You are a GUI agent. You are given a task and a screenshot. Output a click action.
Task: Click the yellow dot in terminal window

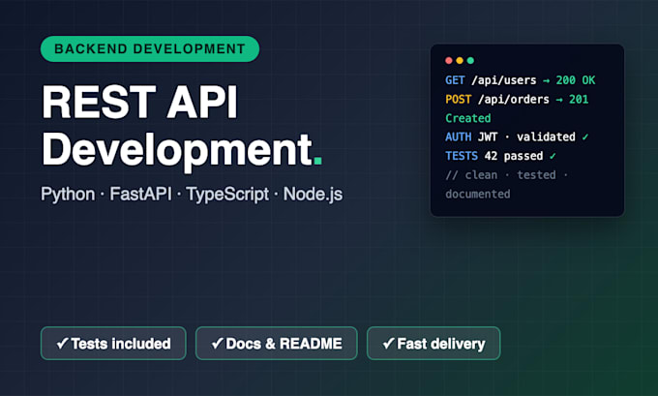point(460,60)
